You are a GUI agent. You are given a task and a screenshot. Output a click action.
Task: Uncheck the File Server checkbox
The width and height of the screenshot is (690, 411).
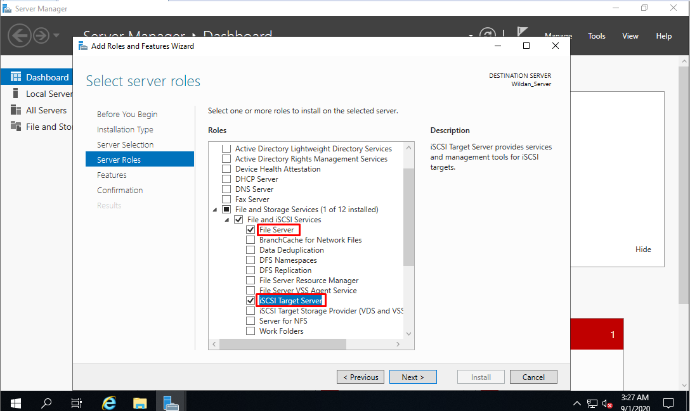[x=251, y=229]
